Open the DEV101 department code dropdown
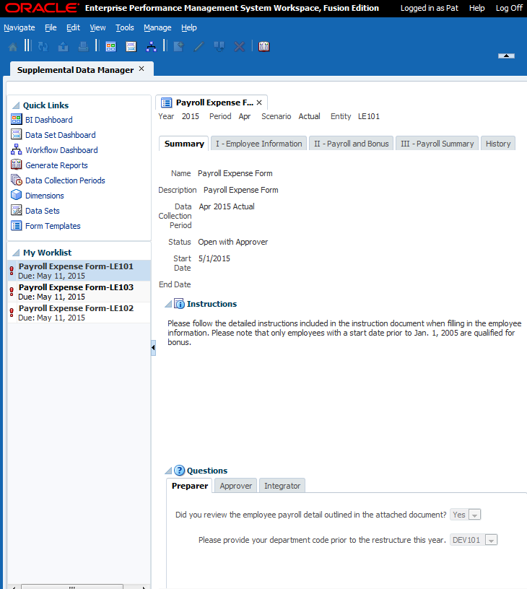The image size is (527, 589). (x=492, y=540)
